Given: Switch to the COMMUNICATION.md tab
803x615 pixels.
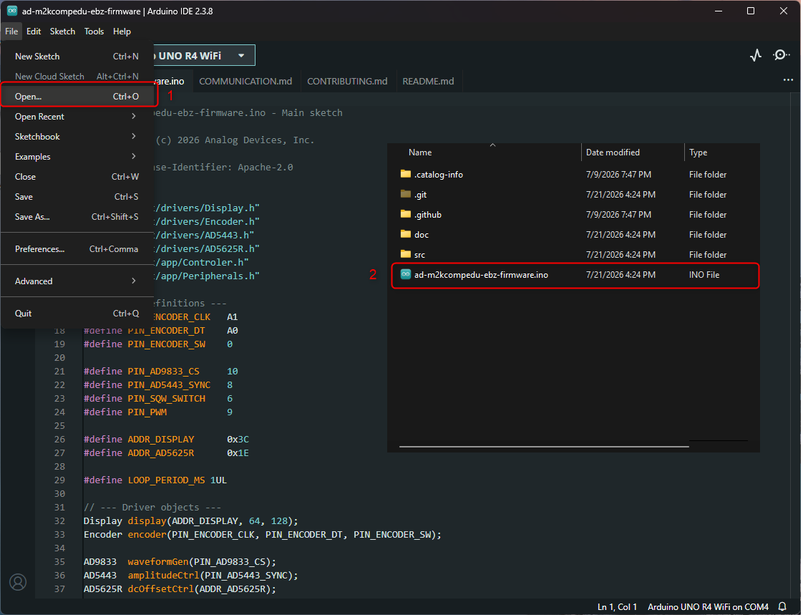Looking at the screenshot, I should [245, 81].
